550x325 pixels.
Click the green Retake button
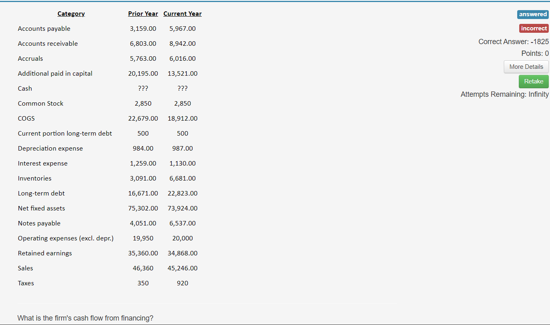click(533, 81)
